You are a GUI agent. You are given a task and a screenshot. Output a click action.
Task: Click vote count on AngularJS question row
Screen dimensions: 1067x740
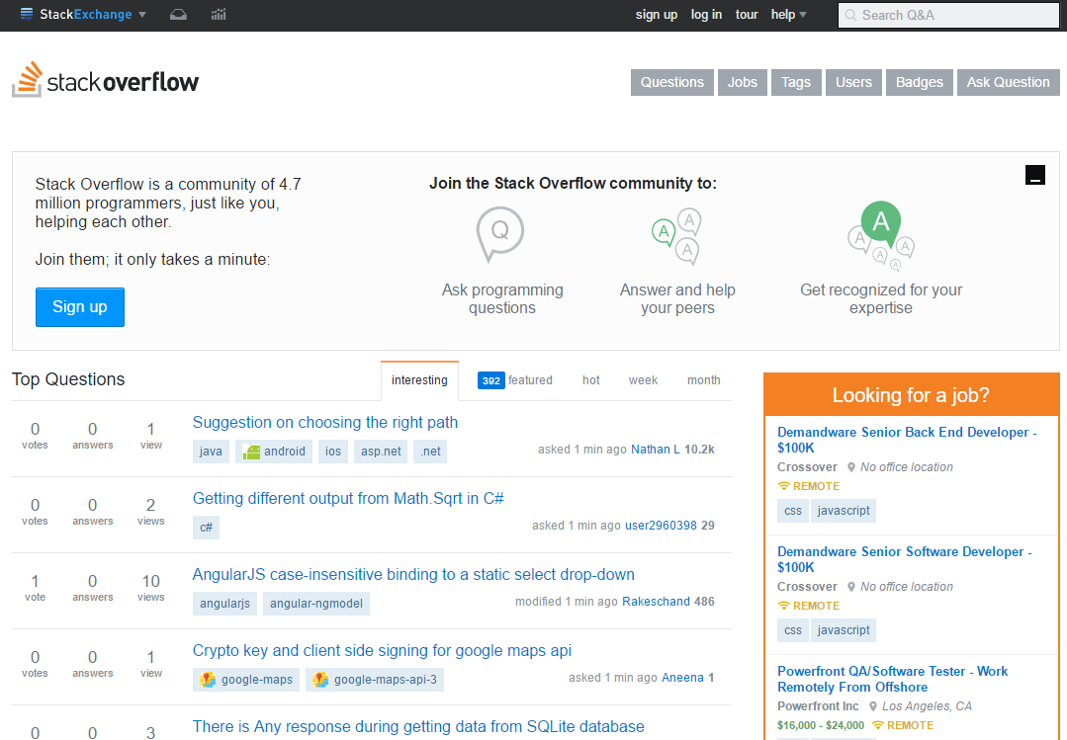(x=35, y=588)
